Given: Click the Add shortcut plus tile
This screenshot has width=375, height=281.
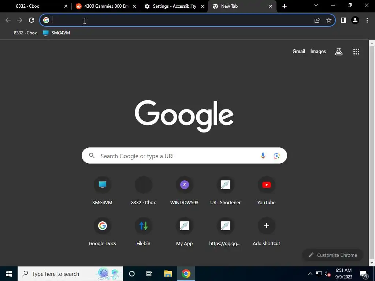Looking at the screenshot, I should click(x=267, y=232).
